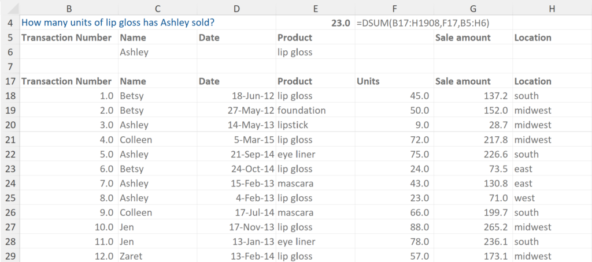This screenshot has height=262, width=592.
Task: Select row 29 header
Action: [10, 256]
